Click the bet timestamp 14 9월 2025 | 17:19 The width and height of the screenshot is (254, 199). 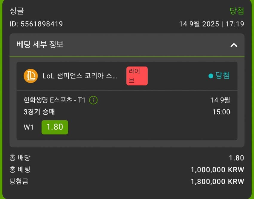[211, 24]
